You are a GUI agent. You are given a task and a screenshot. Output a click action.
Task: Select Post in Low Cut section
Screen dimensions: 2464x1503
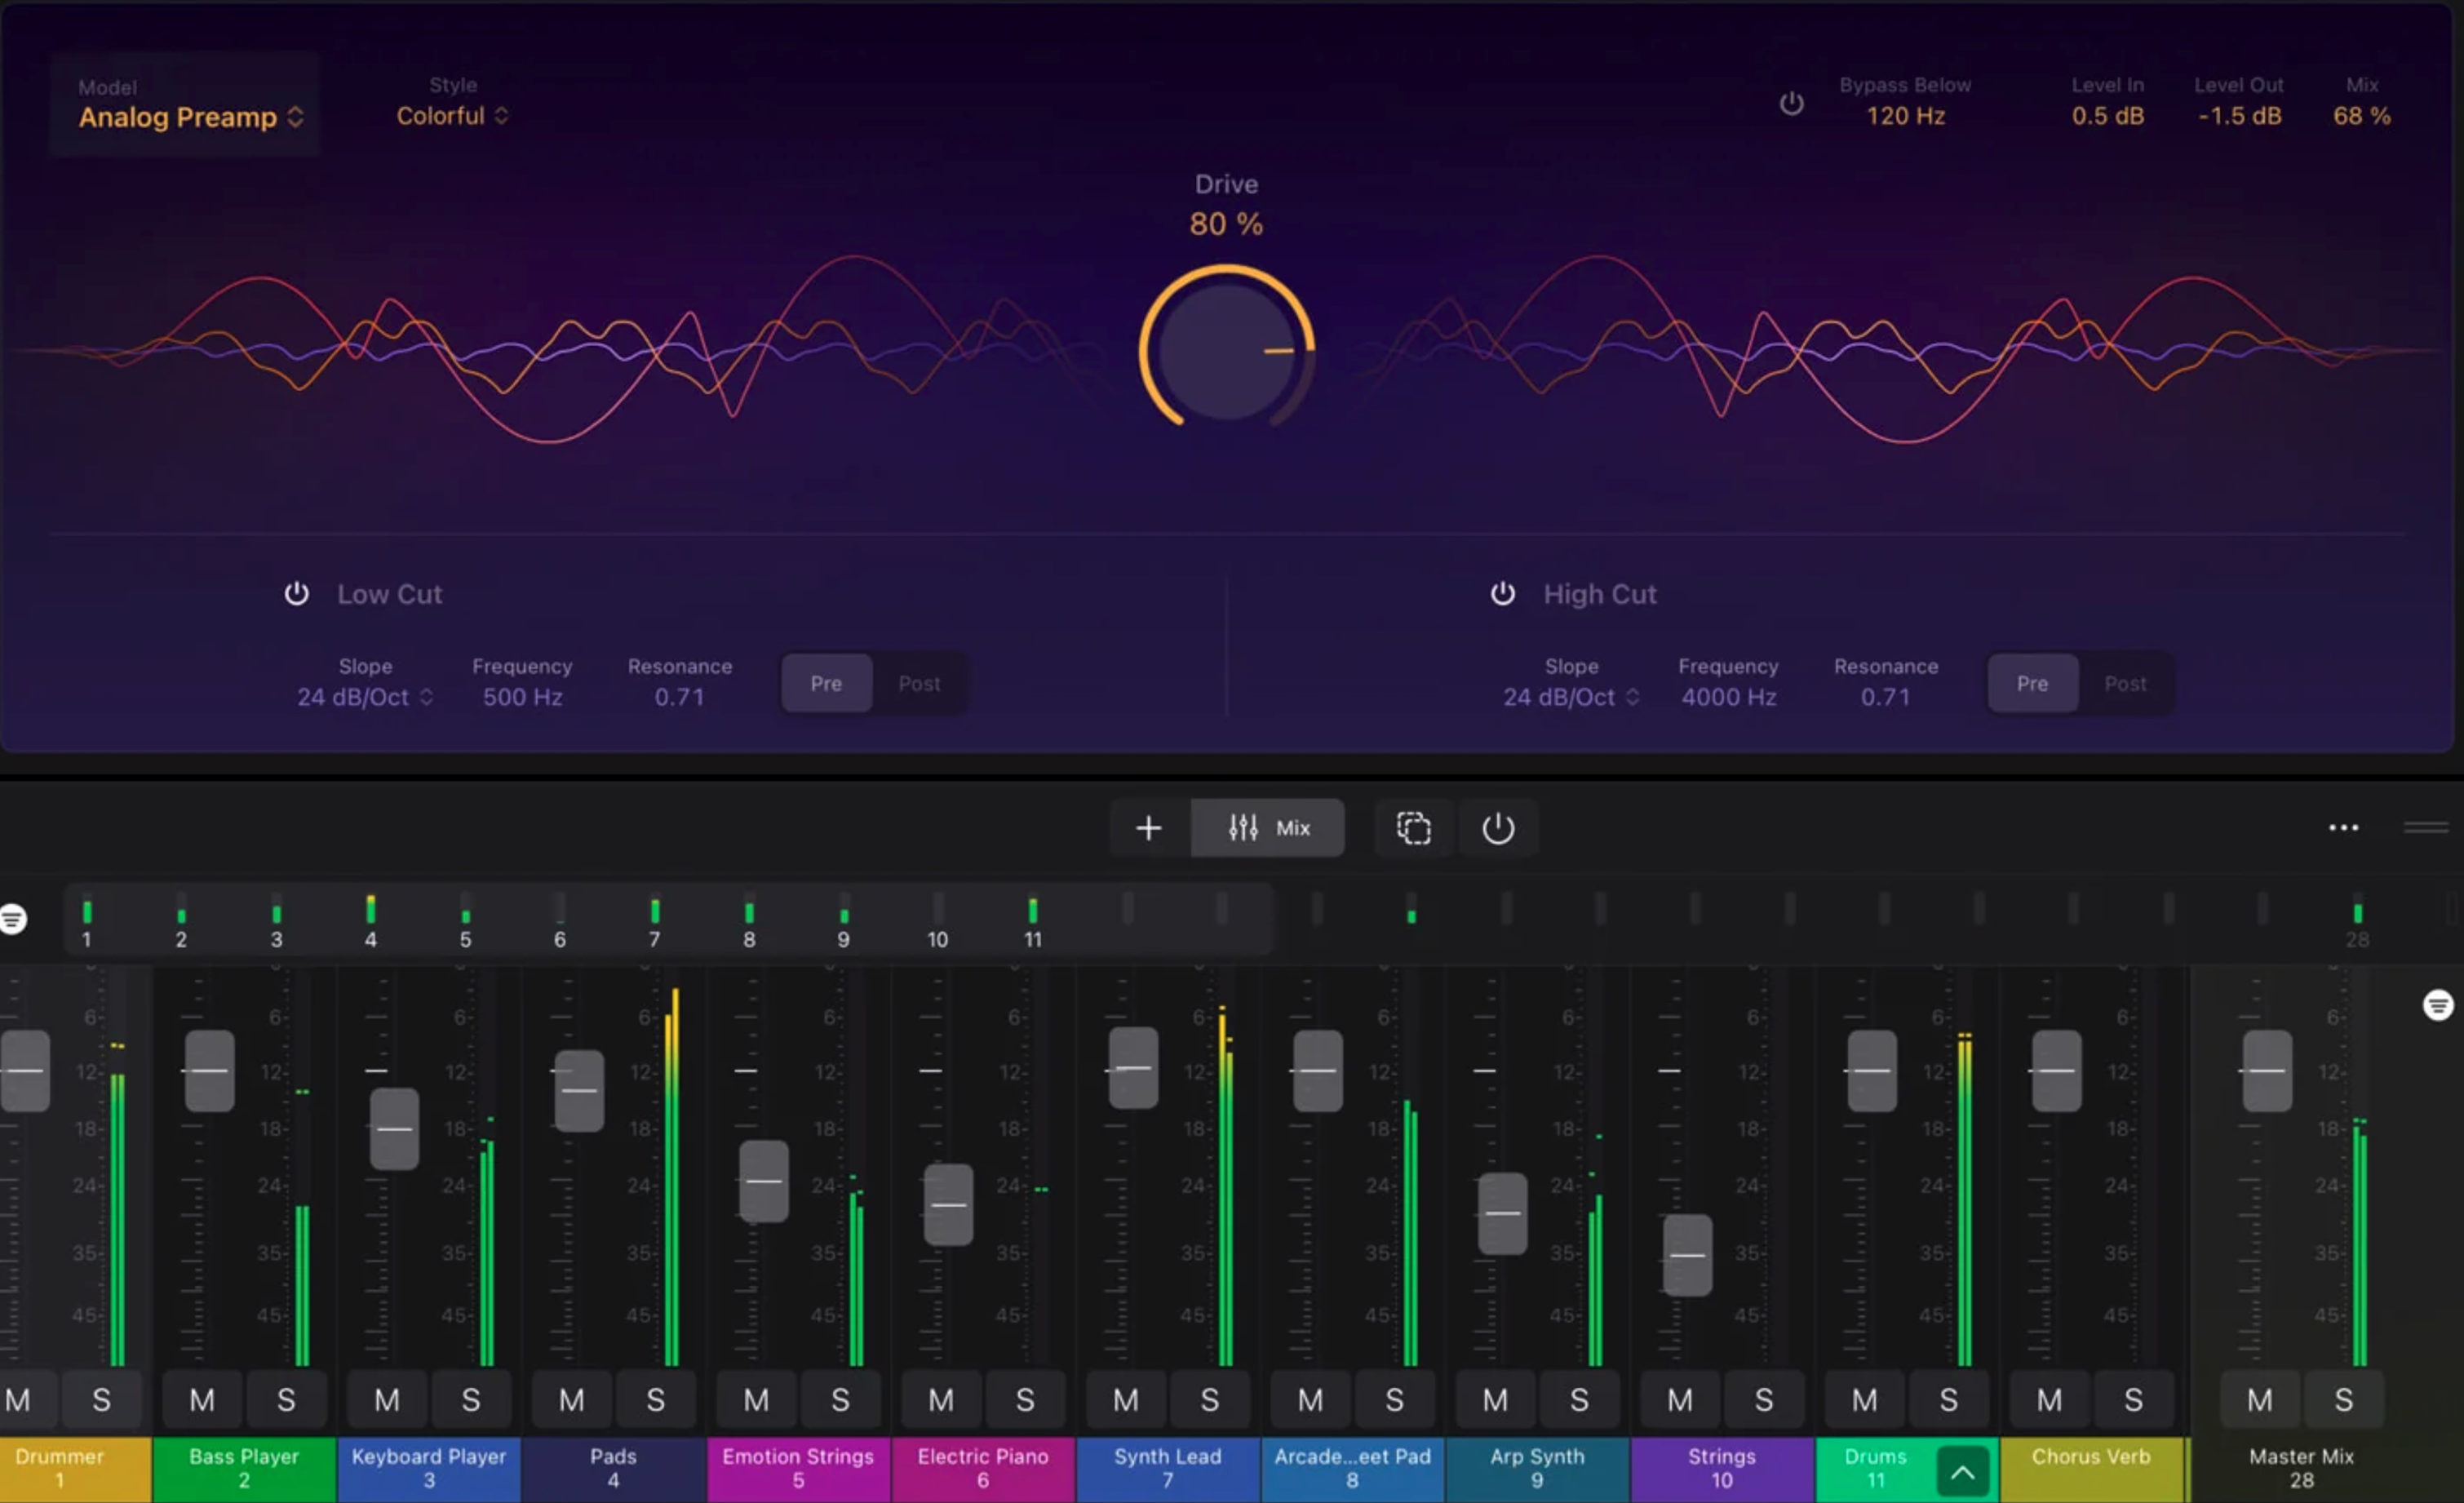pos(919,684)
